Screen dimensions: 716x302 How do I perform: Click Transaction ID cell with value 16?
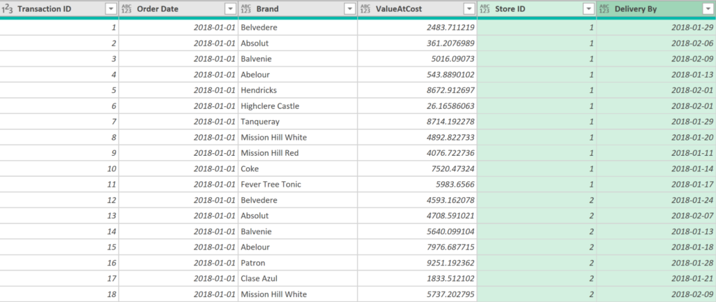59,263
